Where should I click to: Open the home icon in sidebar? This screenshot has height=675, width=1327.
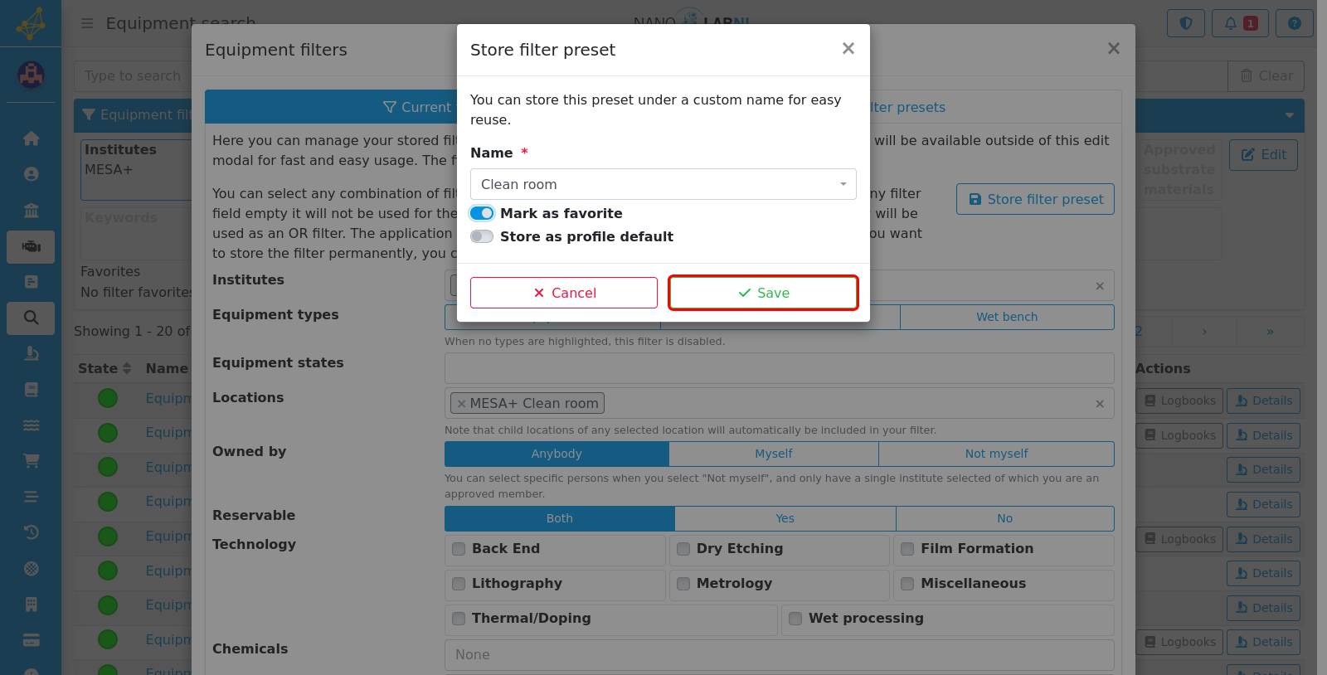pos(31,138)
